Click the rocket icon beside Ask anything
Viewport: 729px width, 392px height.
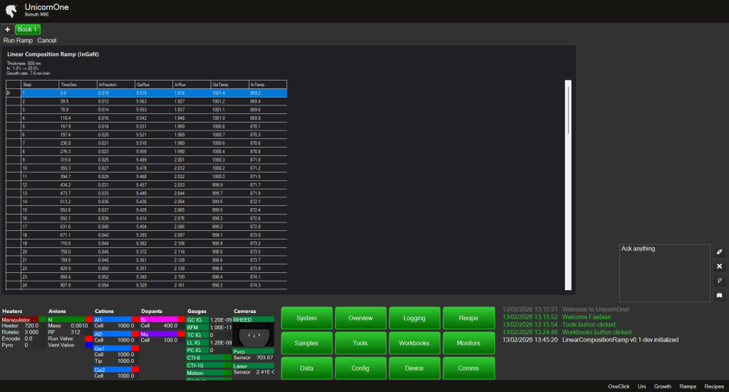click(x=719, y=252)
